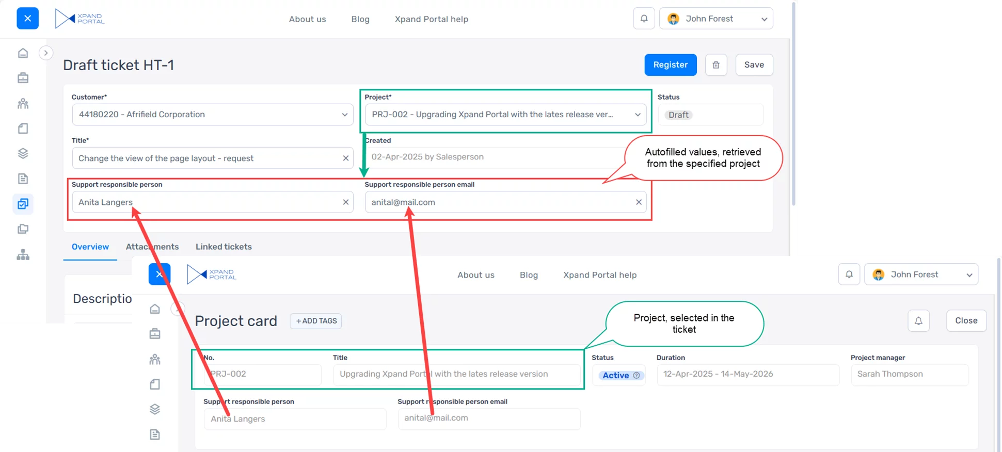Click the home icon in top sidebar

pos(23,53)
